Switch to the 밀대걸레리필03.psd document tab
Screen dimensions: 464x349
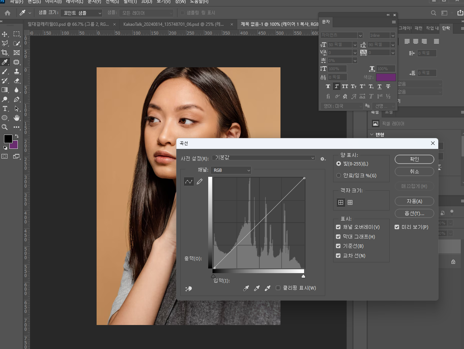68,24
